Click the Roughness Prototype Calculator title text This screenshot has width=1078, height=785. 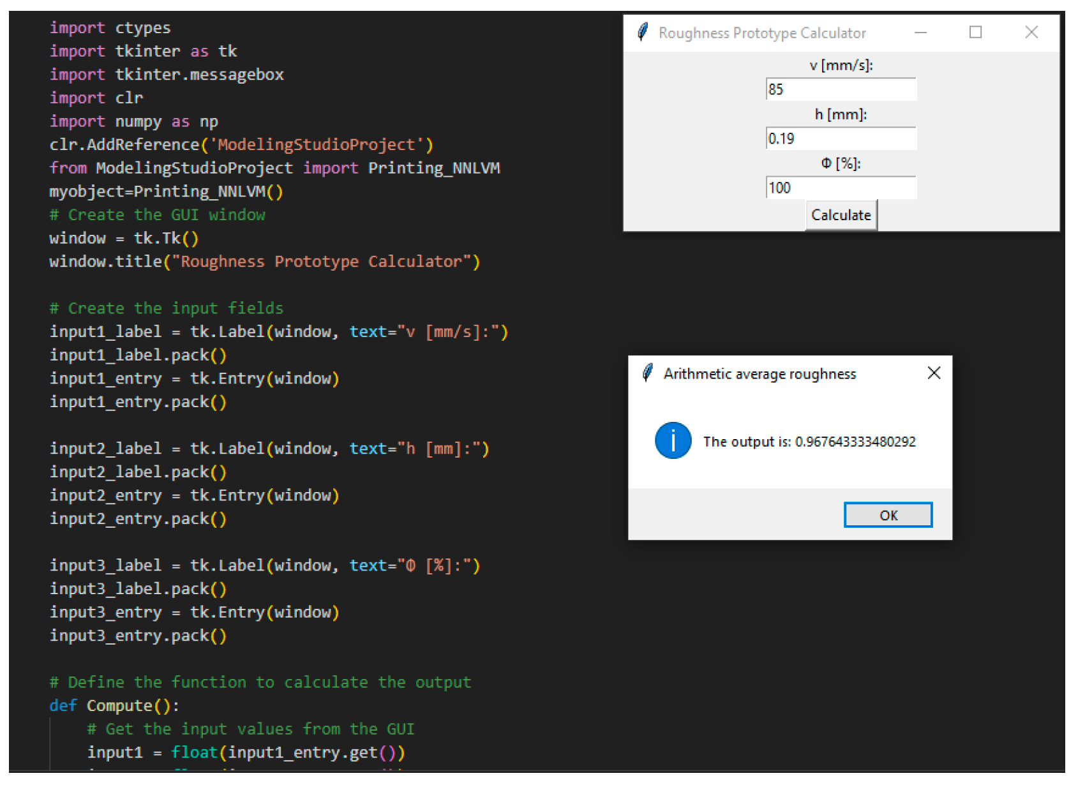coord(762,33)
